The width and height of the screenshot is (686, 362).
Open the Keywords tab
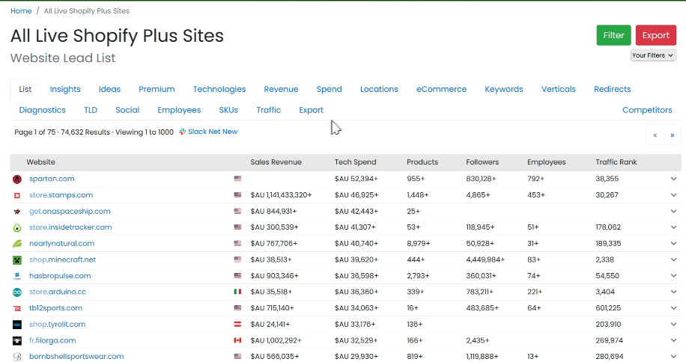click(x=503, y=89)
